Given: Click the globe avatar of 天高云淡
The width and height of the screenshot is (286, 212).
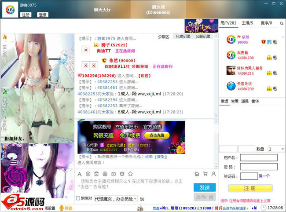Looking at the screenshot, I should (231, 86).
